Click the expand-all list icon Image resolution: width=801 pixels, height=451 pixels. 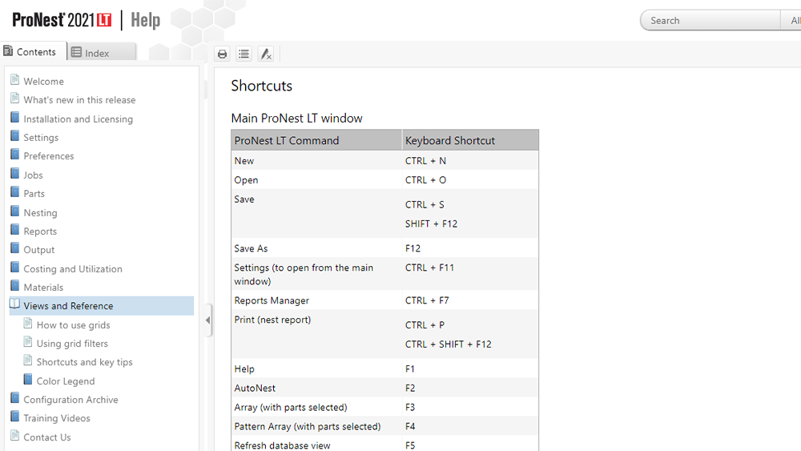(244, 54)
